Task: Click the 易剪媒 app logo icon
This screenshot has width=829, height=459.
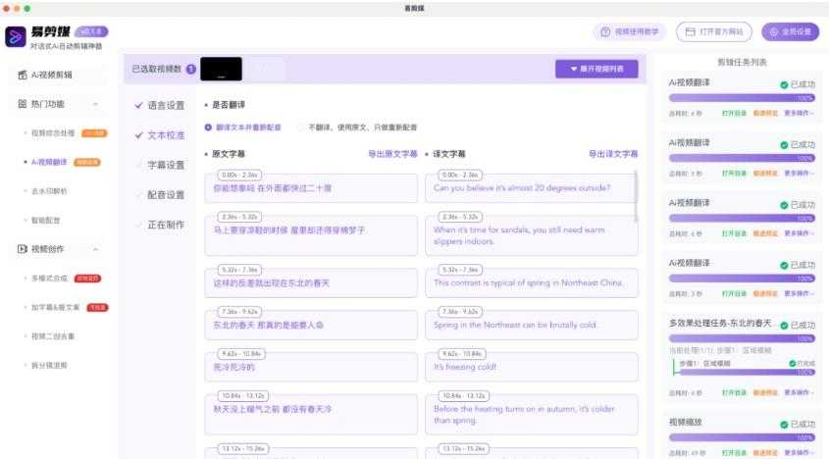Action: point(17,37)
